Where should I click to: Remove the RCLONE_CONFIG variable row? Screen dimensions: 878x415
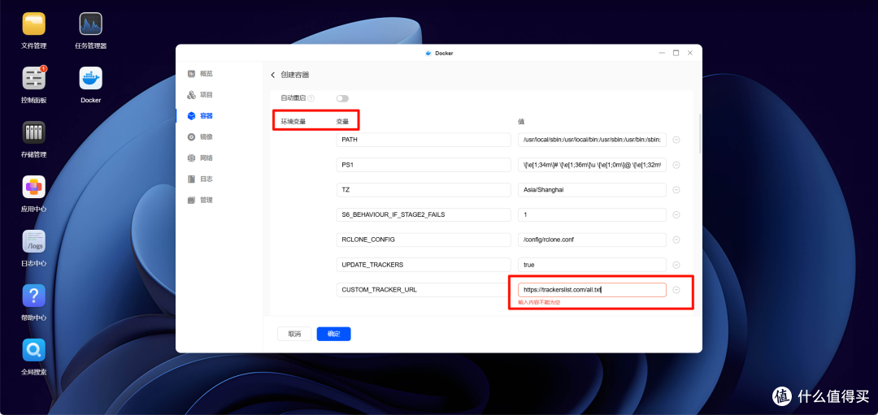676,240
